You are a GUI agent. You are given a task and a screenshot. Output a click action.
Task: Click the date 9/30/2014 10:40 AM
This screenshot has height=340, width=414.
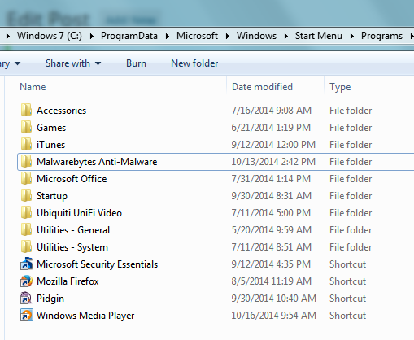point(274,299)
